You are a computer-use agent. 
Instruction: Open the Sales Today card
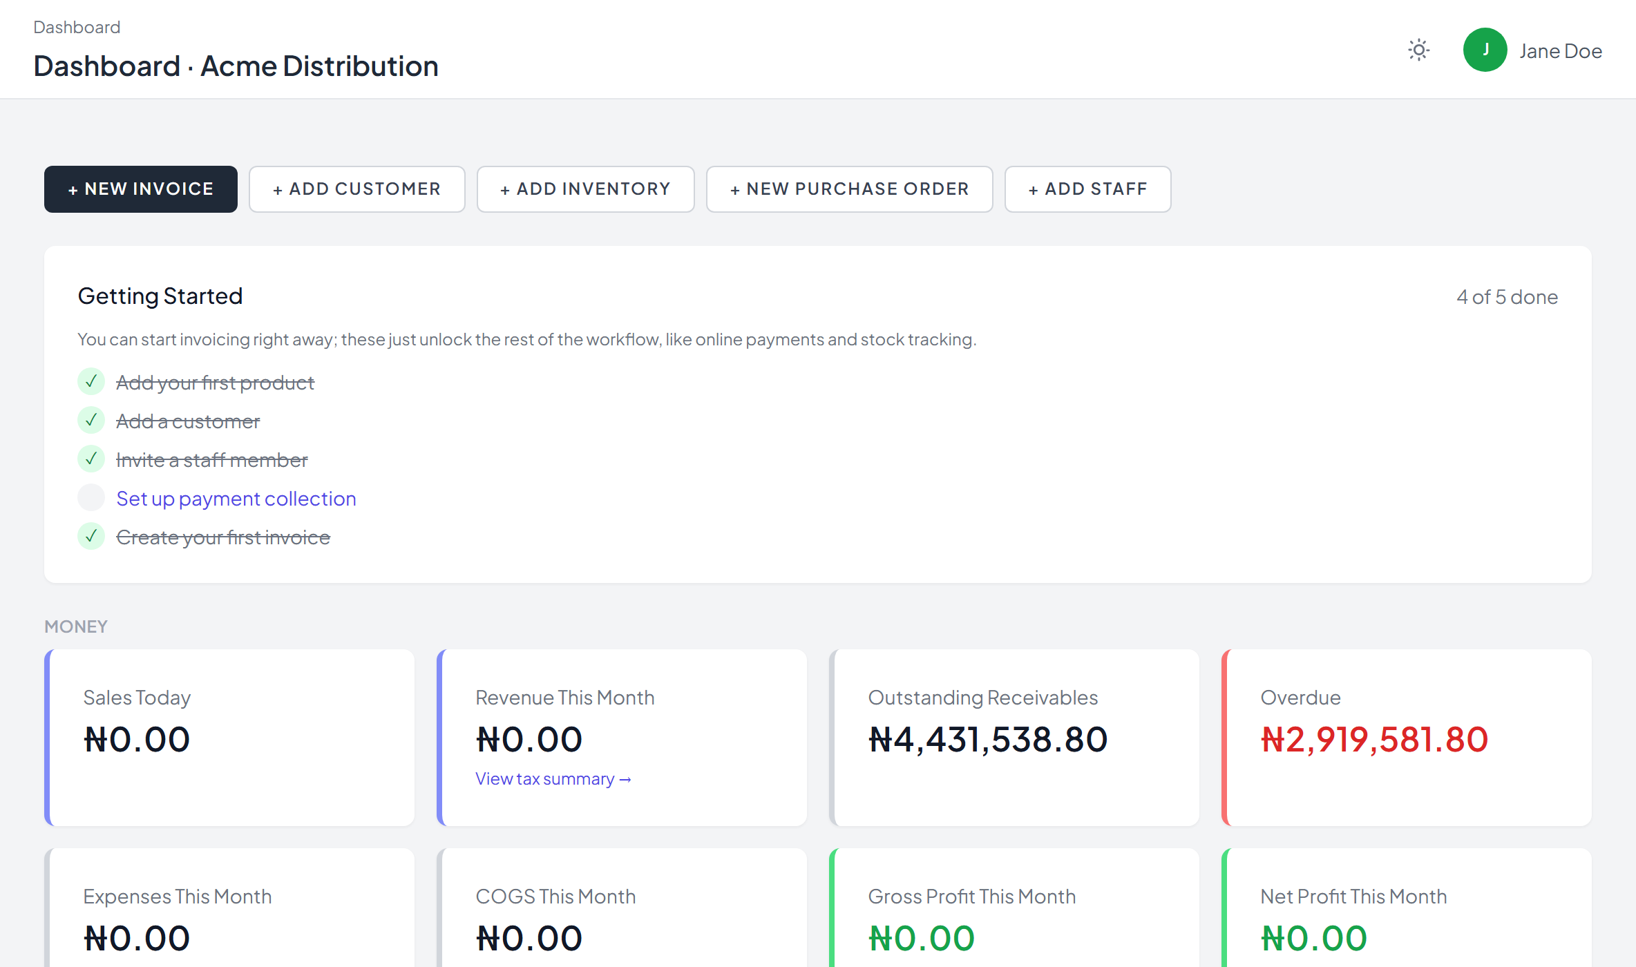229,738
